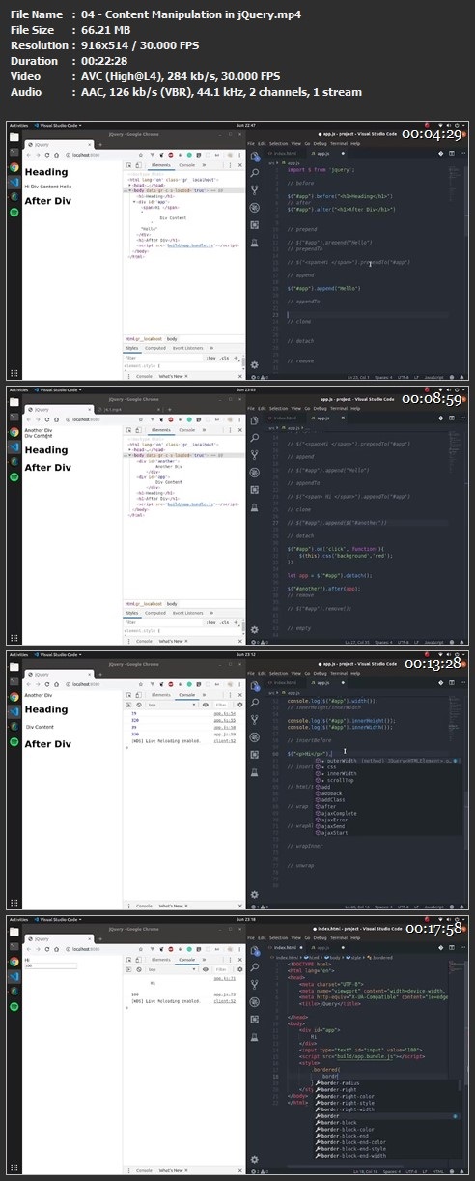Select DevTools Console tab in 00:04:29 frame
Screen dimensions: 475x1181
[187, 165]
